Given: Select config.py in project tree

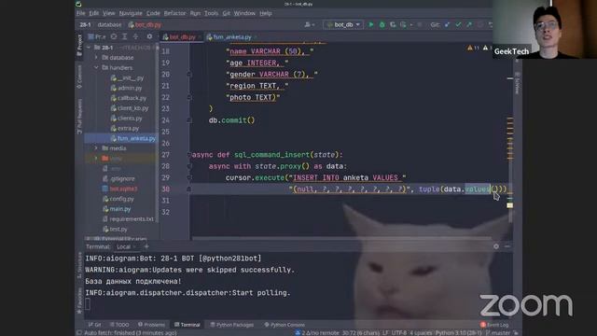Looking at the screenshot, I should coord(118,199).
